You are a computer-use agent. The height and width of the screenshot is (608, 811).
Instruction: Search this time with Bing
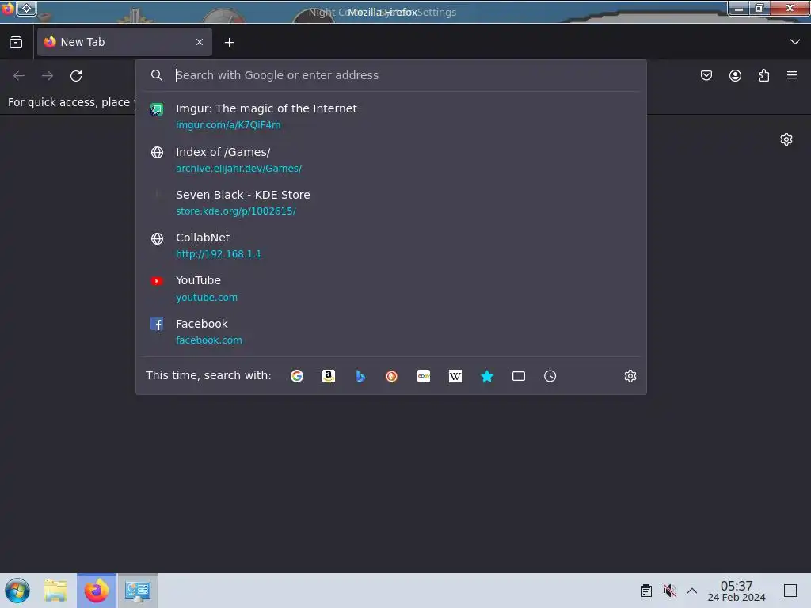[x=360, y=376]
